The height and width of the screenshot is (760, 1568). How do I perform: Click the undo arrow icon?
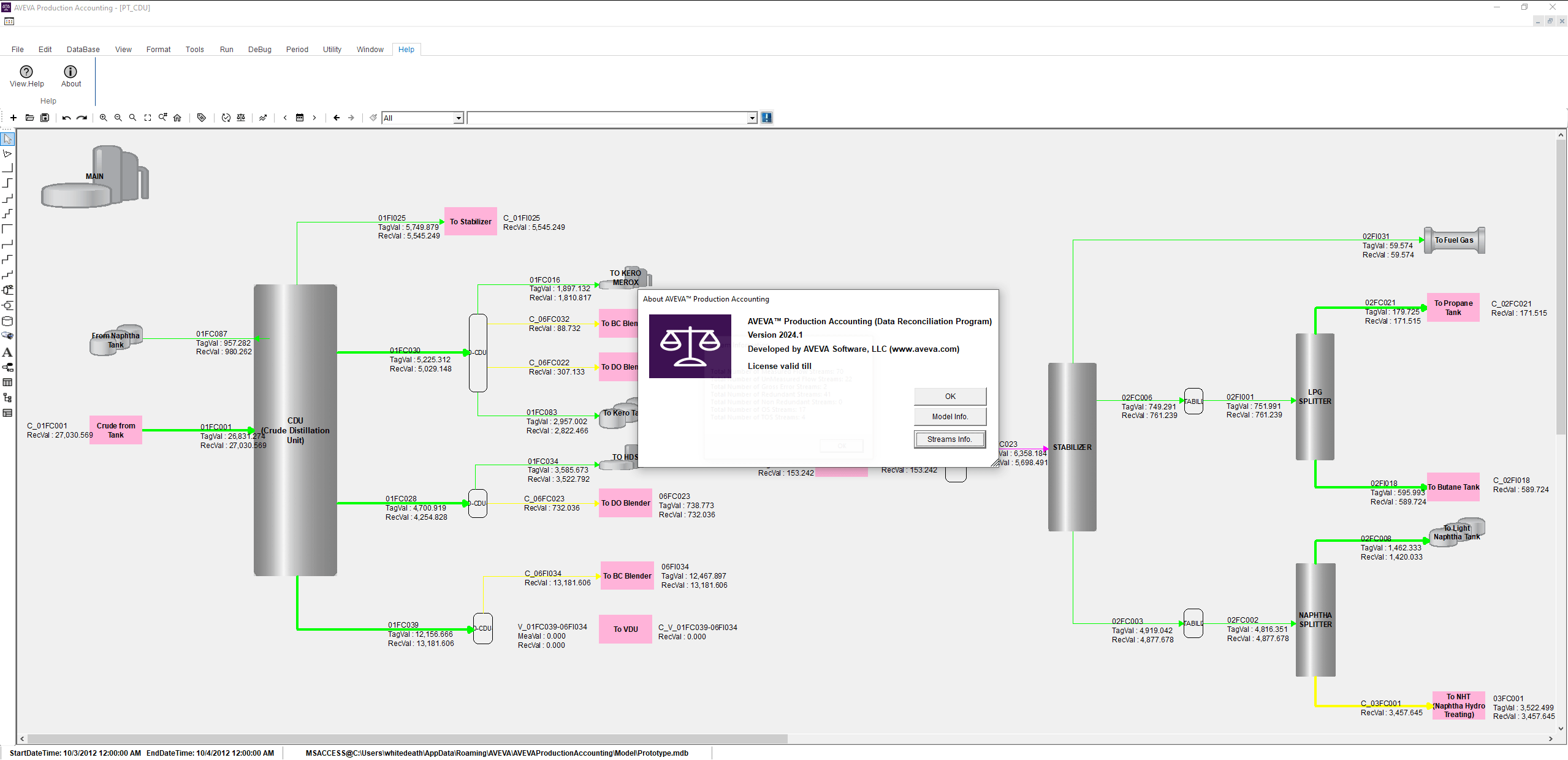point(66,118)
